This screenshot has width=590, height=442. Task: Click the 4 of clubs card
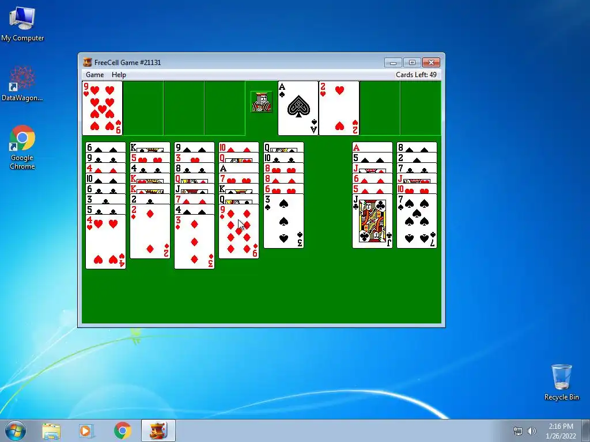click(150, 168)
